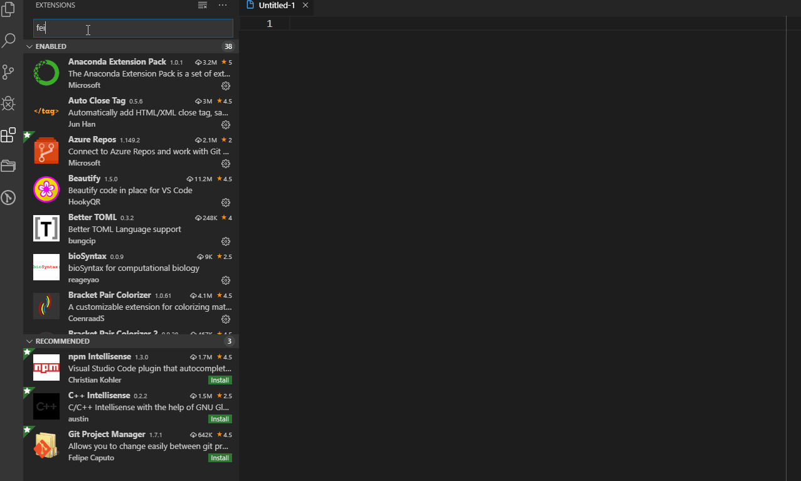Open Better TOML extension title
801x481 pixels.
(x=93, y=218)
